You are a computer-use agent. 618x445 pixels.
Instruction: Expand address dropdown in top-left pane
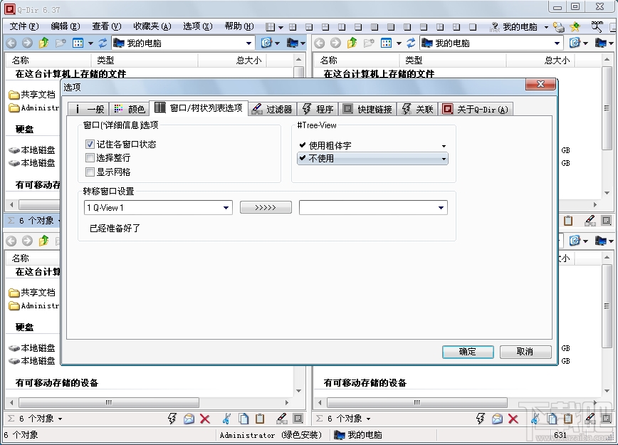tap(248, 43)
